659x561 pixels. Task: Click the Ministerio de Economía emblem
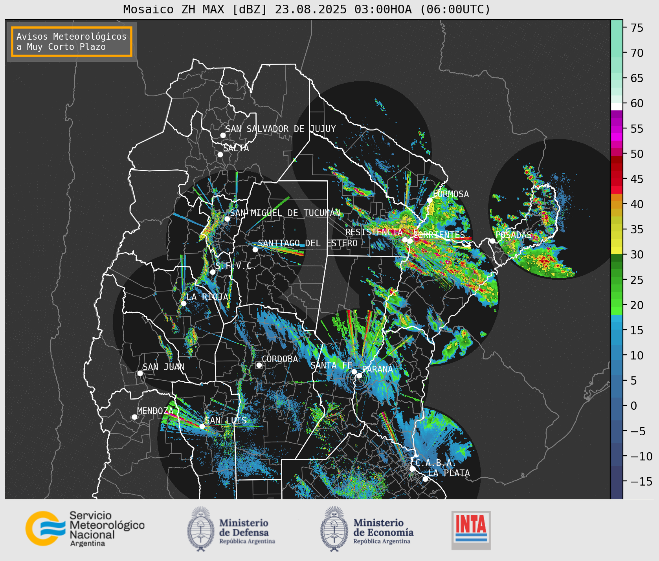[x=335, y=529]
